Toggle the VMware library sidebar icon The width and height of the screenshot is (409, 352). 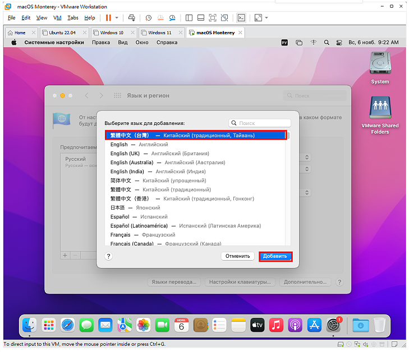point(189,18)
